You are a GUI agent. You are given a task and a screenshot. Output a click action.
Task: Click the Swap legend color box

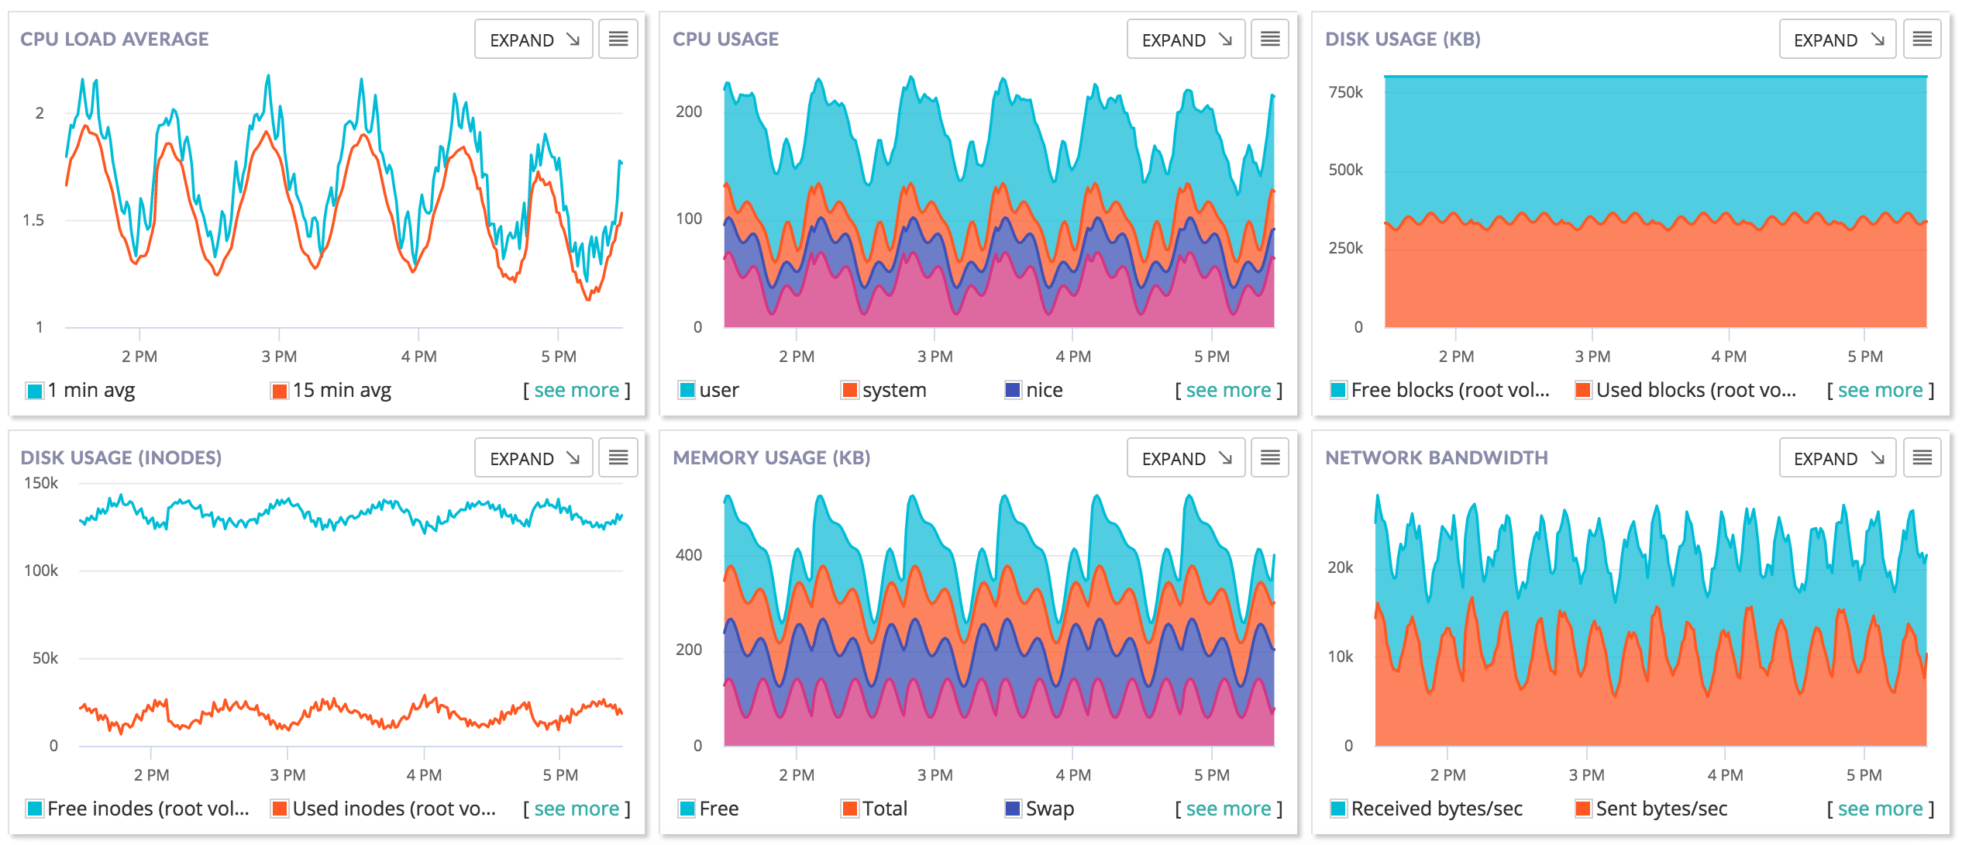click(1012, 809)
